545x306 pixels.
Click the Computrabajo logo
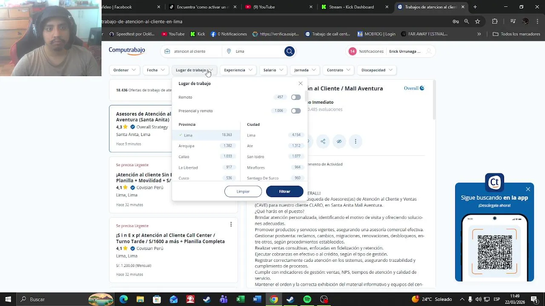pos(127,51)
